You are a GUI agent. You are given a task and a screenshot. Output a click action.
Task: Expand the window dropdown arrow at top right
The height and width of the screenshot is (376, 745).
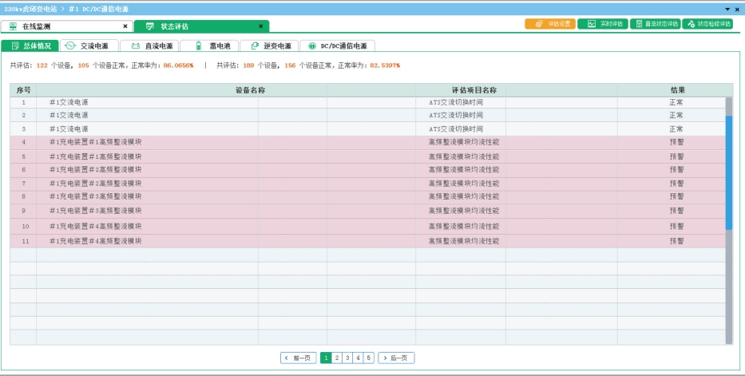[727, 9]
